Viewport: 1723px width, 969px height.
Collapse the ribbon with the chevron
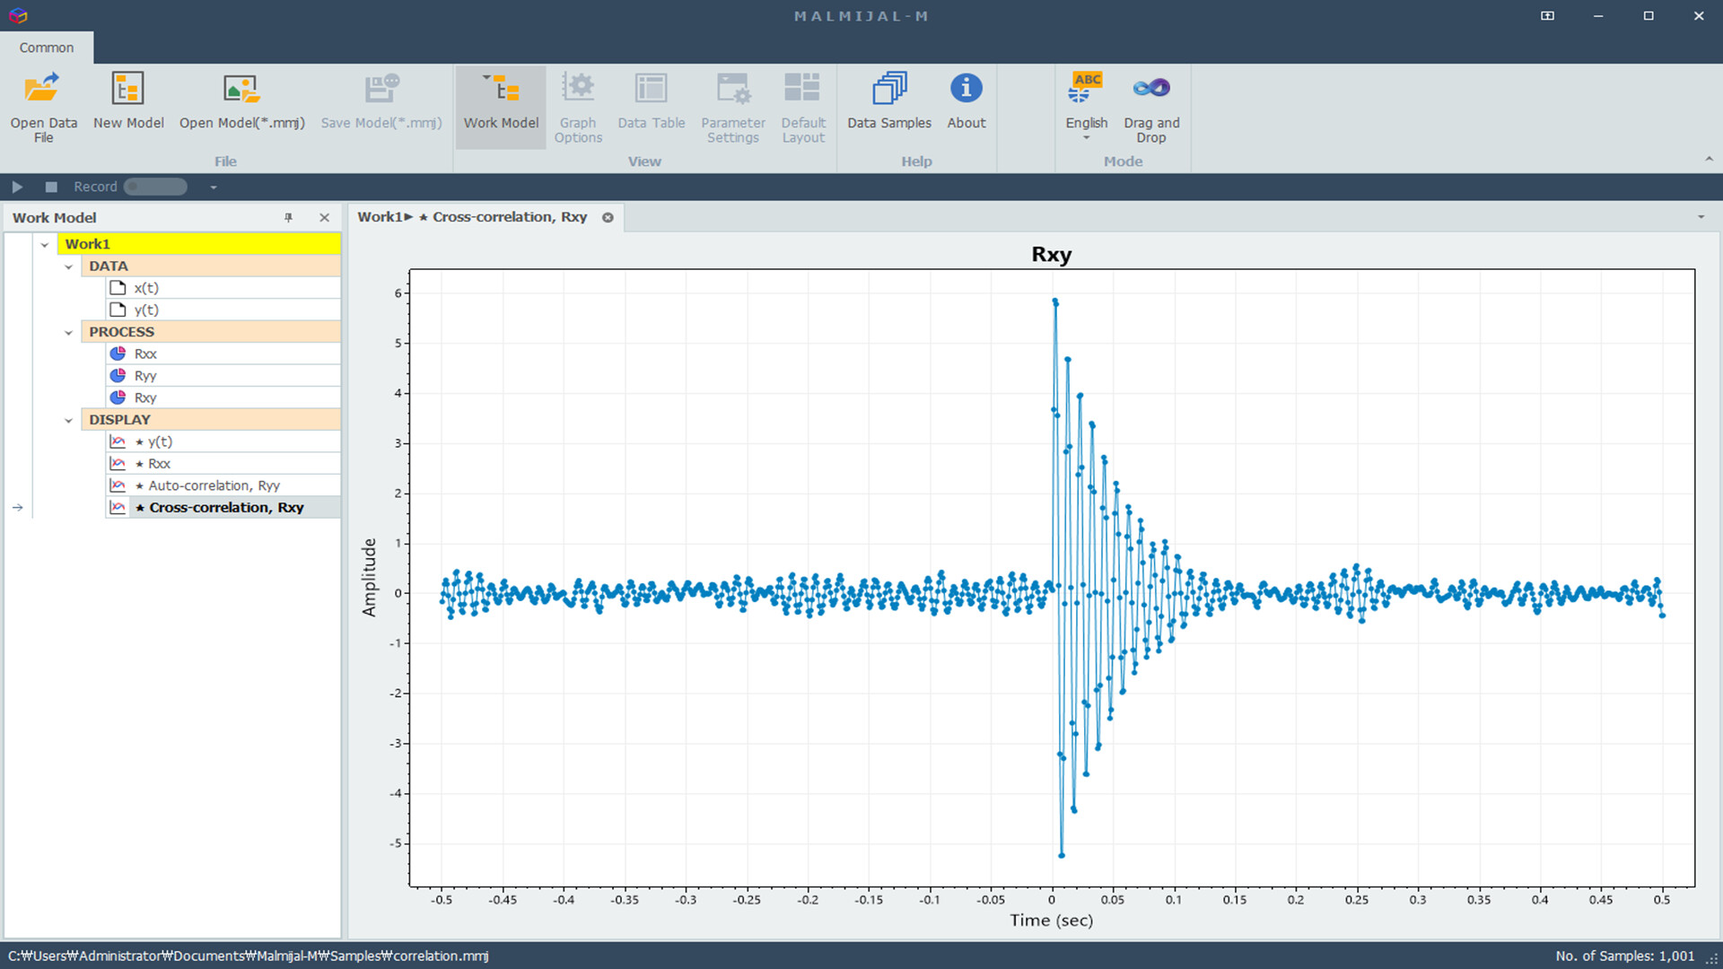[1709, 159]
